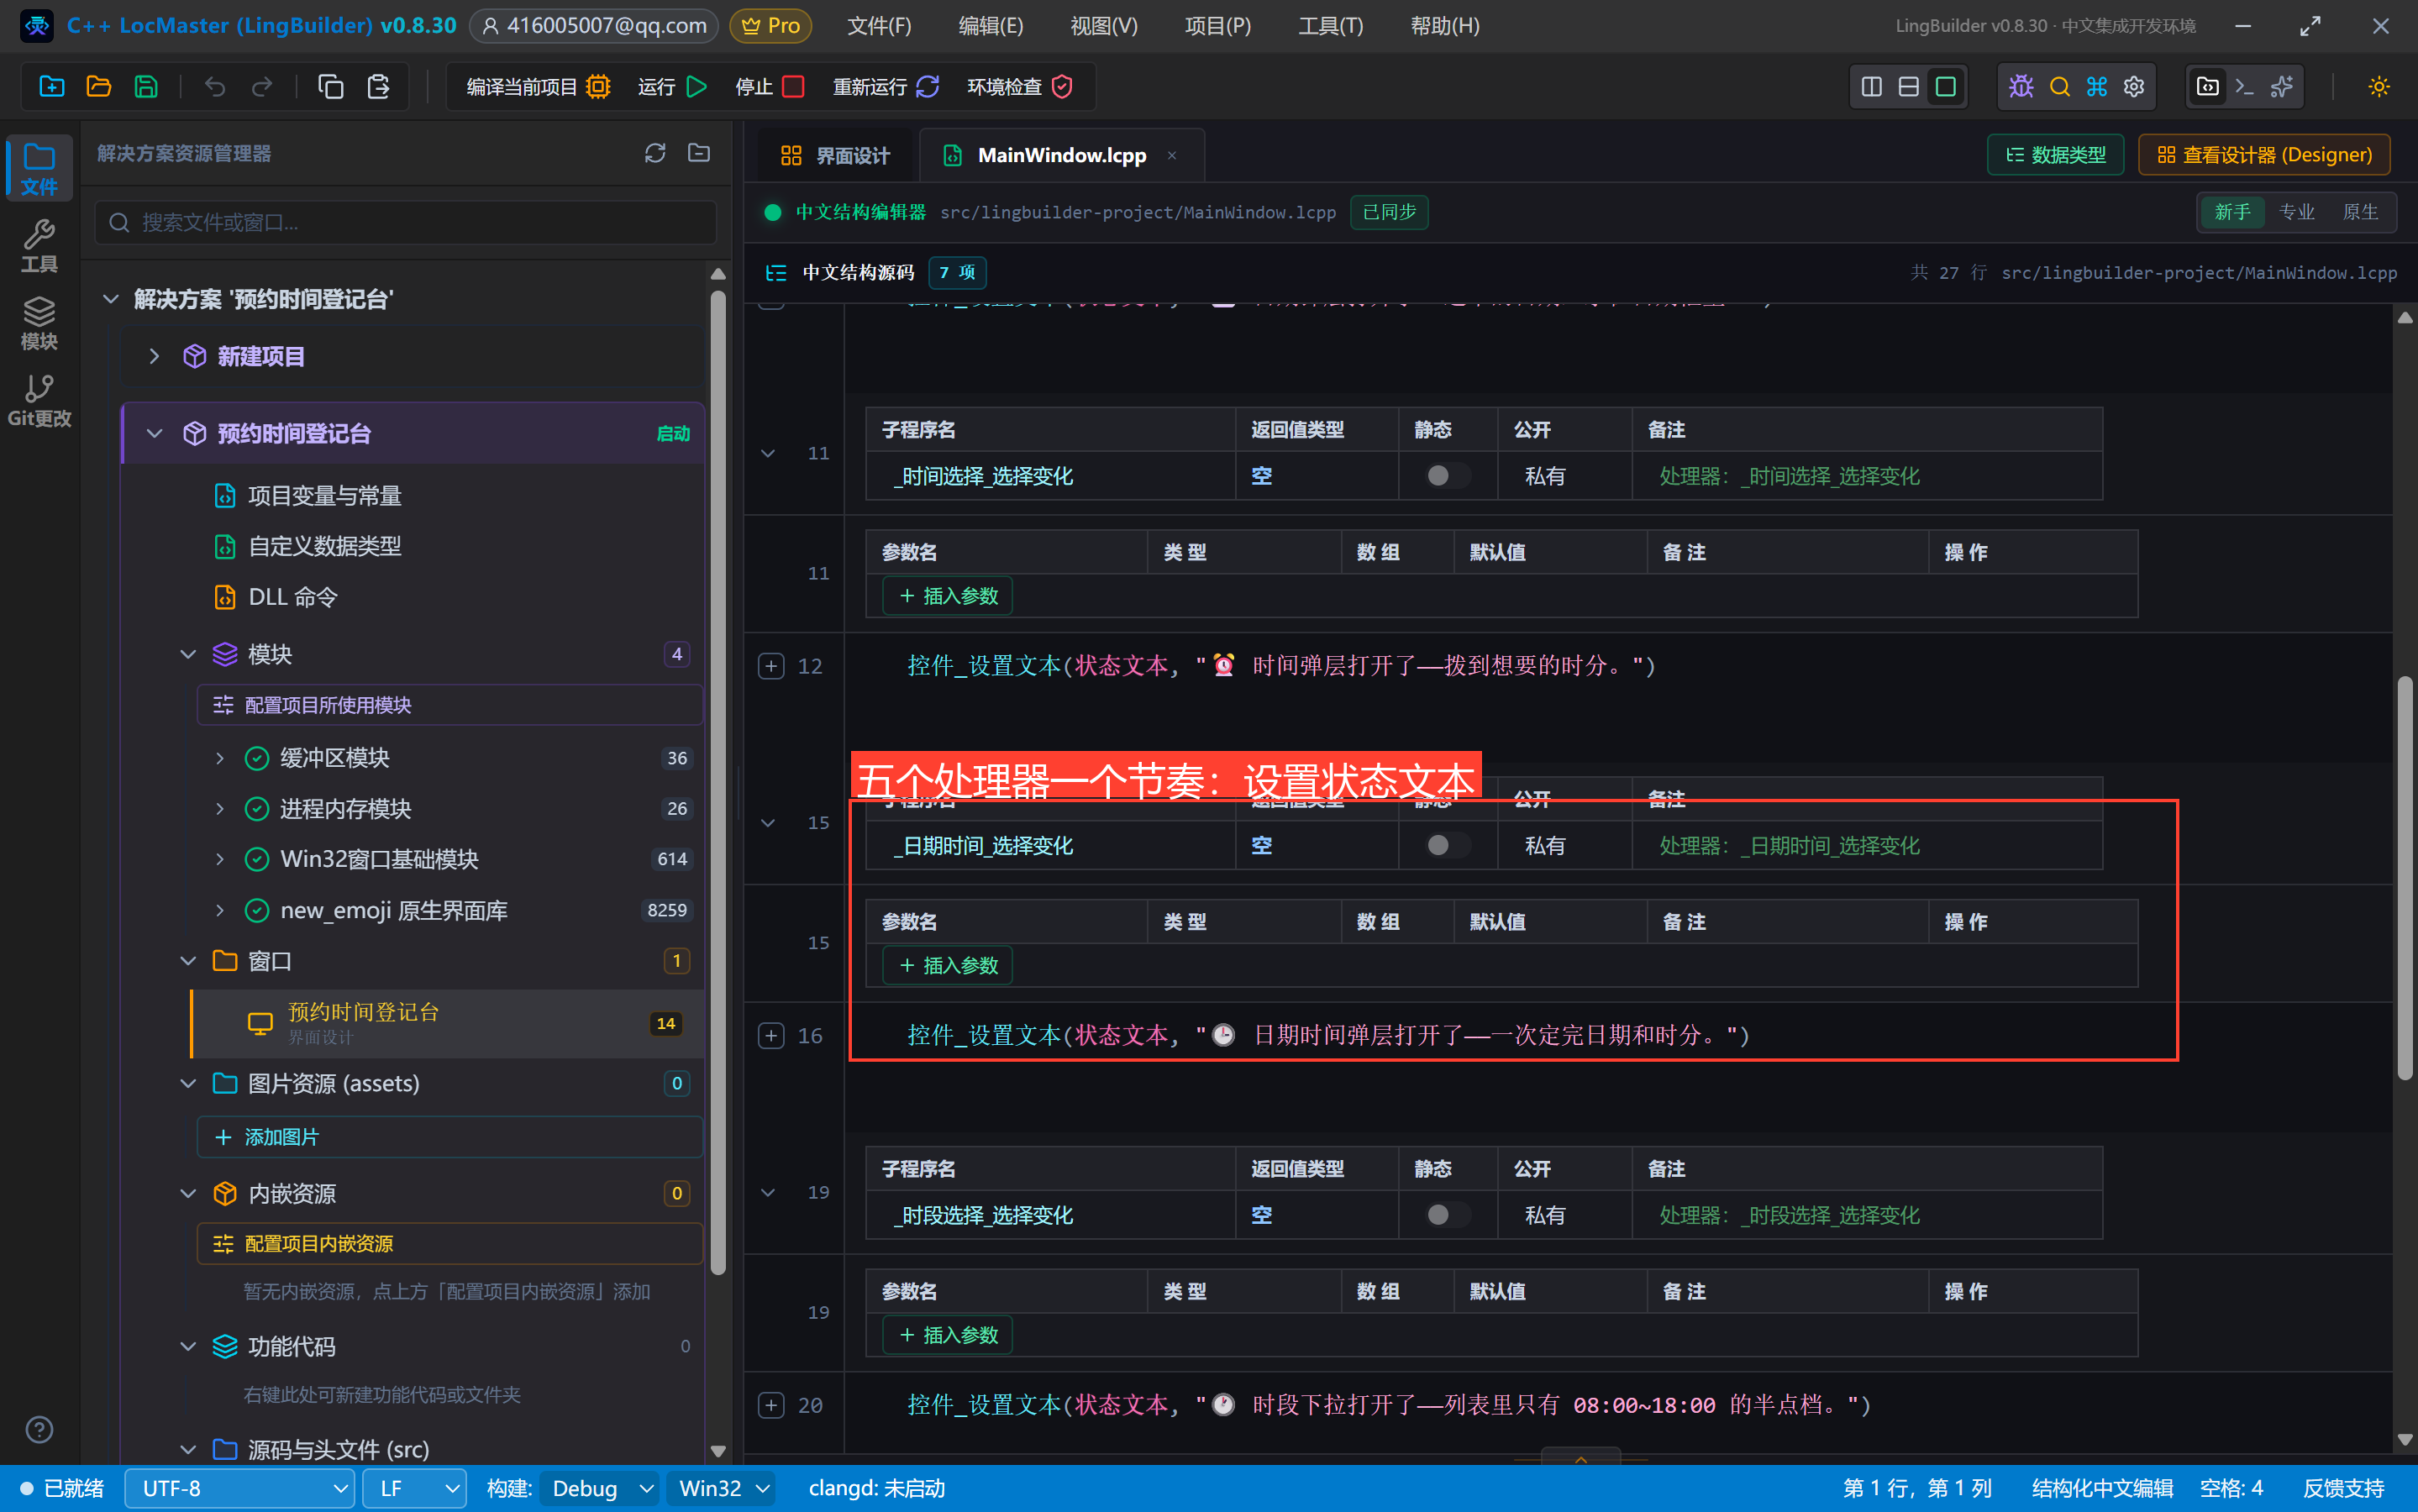2418x1512 pixels.
Task: Select the 专业 editor mode
Action: coord(2296,212)
